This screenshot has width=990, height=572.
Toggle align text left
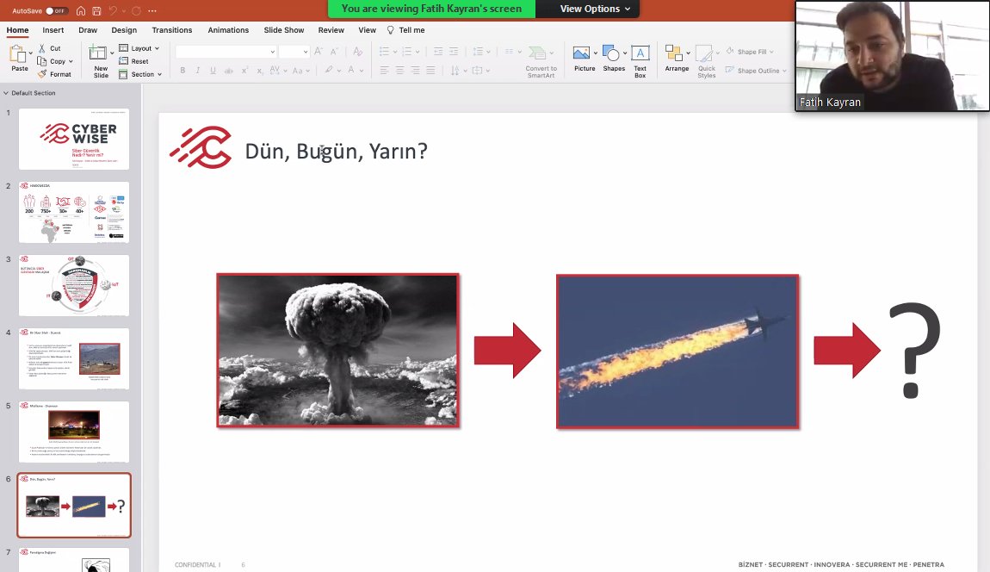click(385, 70)
